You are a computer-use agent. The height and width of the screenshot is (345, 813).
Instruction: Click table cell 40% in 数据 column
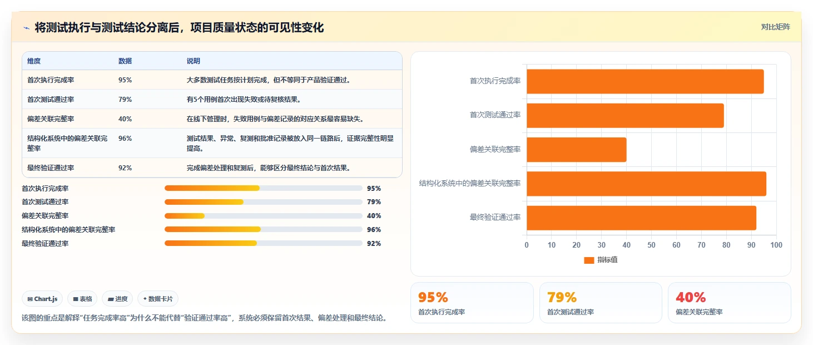tap(125, 119)
